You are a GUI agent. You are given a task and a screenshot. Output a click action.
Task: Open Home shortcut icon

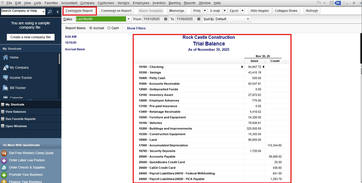5,58
